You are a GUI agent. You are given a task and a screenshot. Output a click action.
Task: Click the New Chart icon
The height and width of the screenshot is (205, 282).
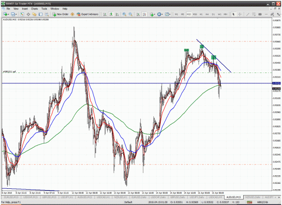[5, 14]
